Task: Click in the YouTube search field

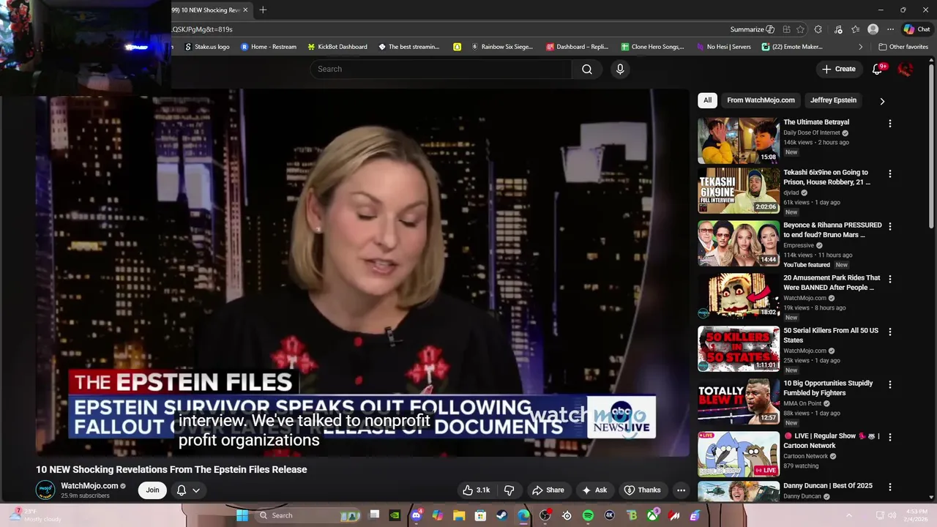Action: [441, 69]
